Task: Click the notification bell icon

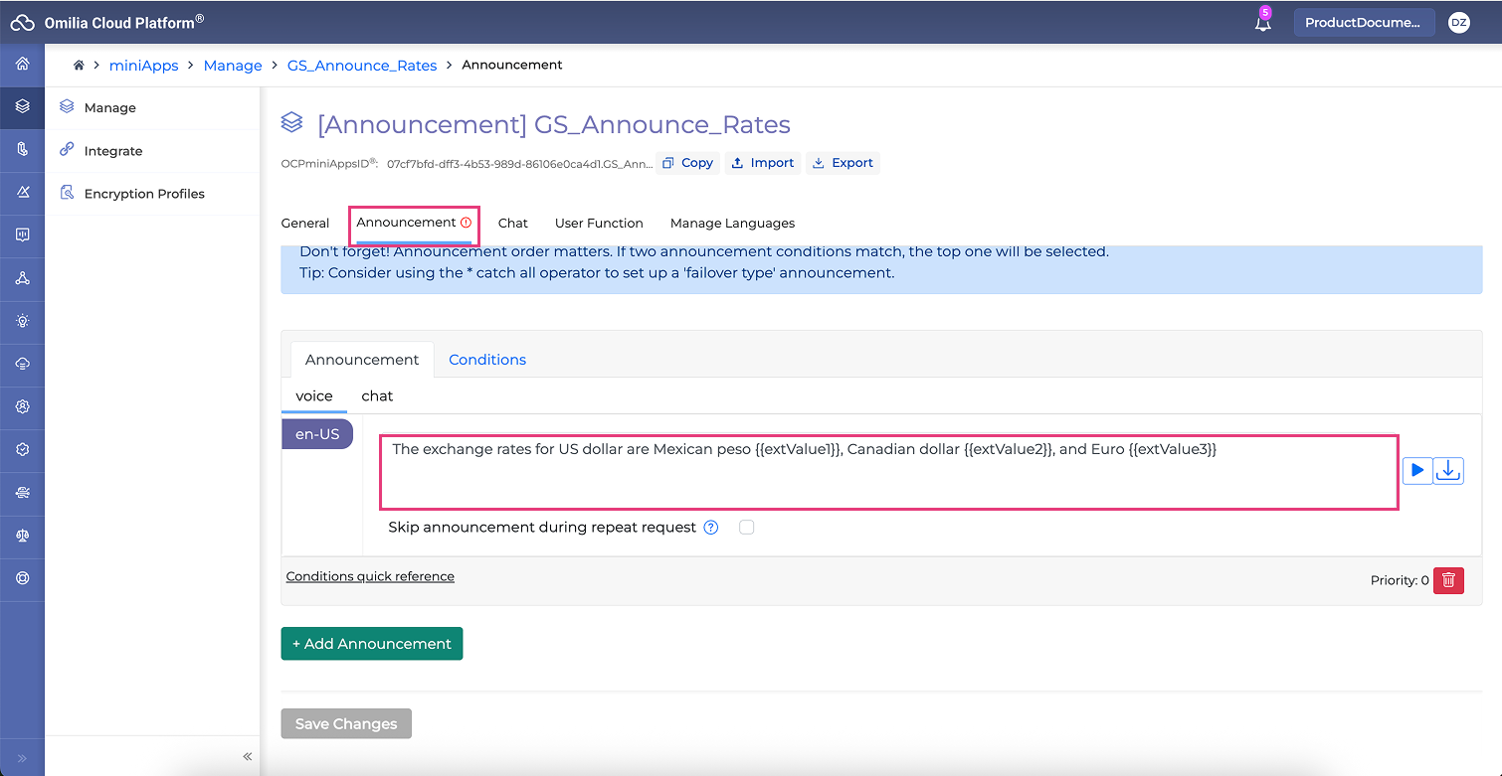Action: click(1263, 23)
